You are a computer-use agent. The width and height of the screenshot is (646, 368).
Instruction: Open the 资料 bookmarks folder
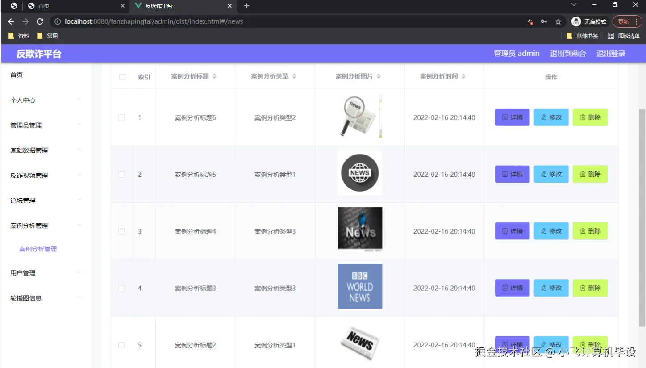[x=19, y=36]
